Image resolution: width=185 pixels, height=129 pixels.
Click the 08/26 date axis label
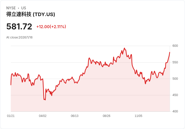pos(107,116)
